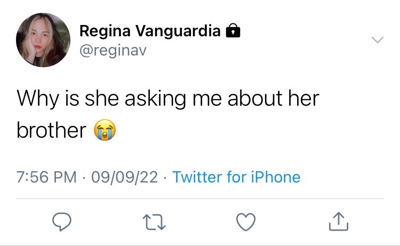Open Regina Vanguardia's profile picture
The image size is (400, 246).
click(43, 40)
